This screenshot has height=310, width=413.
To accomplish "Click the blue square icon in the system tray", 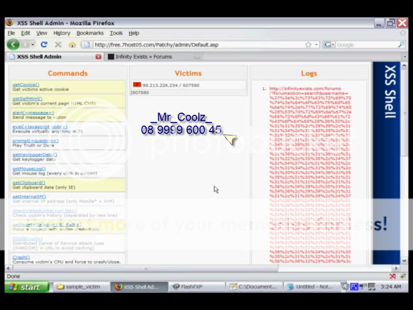I will (354, 287).
